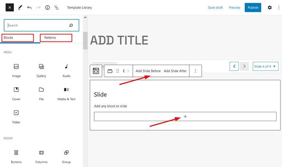Pick the Media & Text block

click(66, 93)
